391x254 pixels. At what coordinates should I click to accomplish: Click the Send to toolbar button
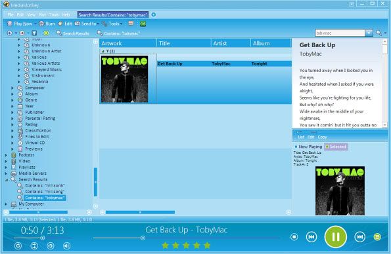(x=85, y=24)
